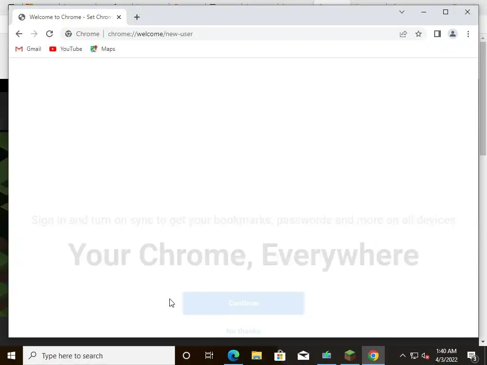
Task: Share this page via the share icon
Action: pos(403,34)
